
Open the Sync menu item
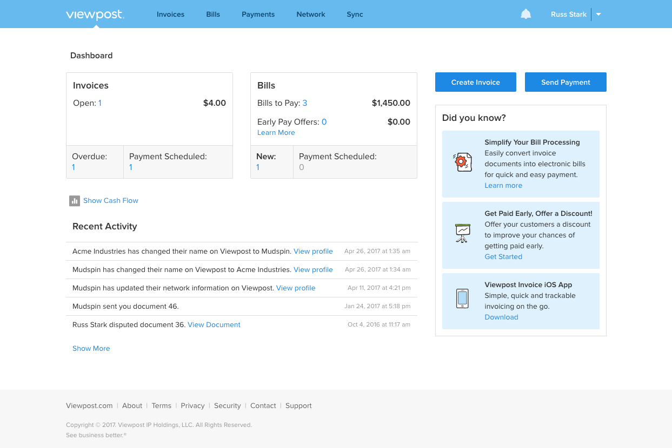(x=355, y=15)
